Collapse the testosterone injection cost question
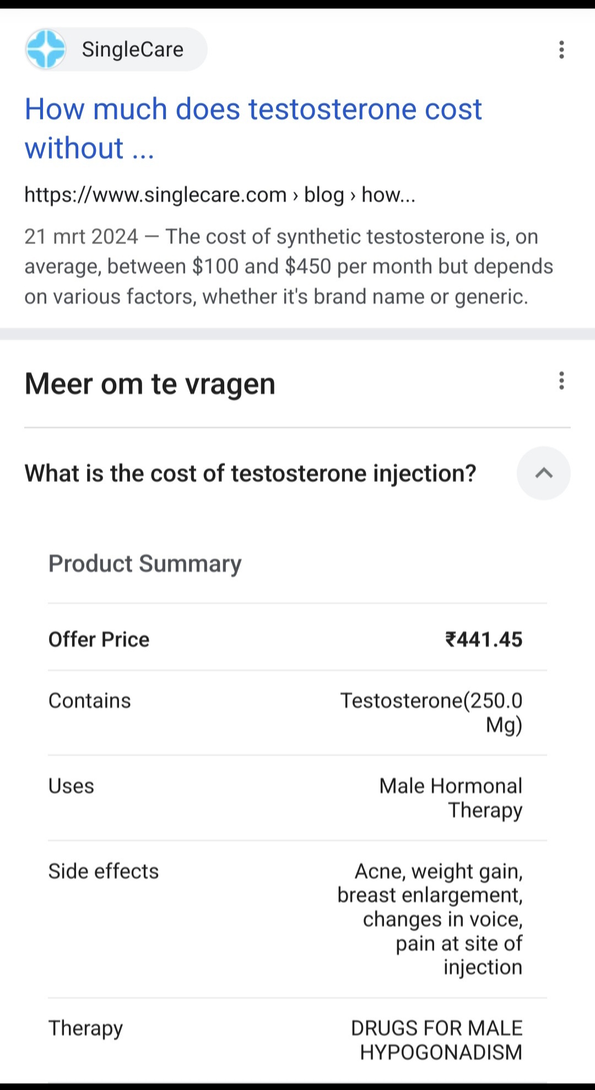The width and height of the screenshot is (595, 1090). coord(544,473)
